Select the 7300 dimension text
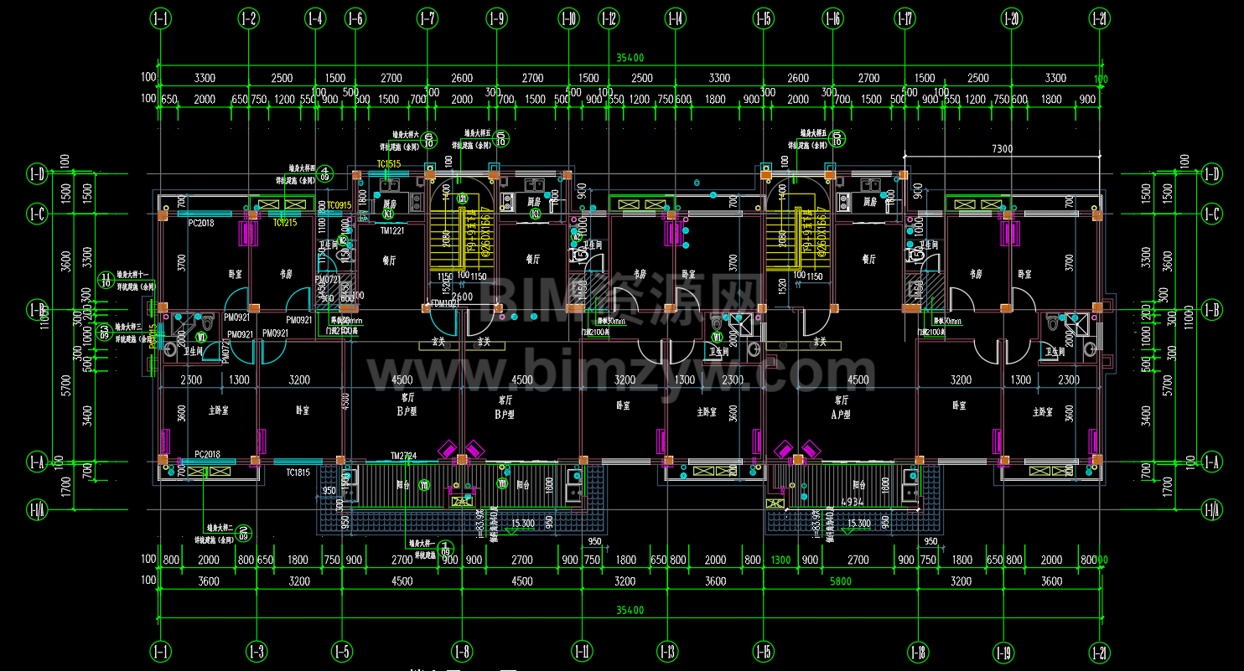This screenshot has width=1244, height=671. point(1002,149)
